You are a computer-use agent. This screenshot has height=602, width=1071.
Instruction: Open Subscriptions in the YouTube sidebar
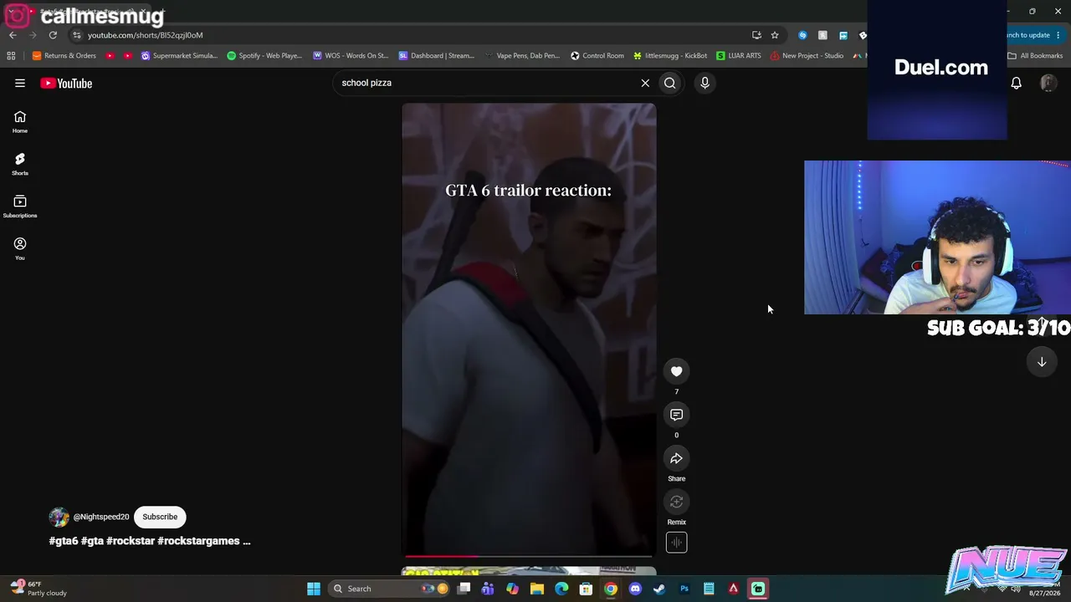coord(20,207)
